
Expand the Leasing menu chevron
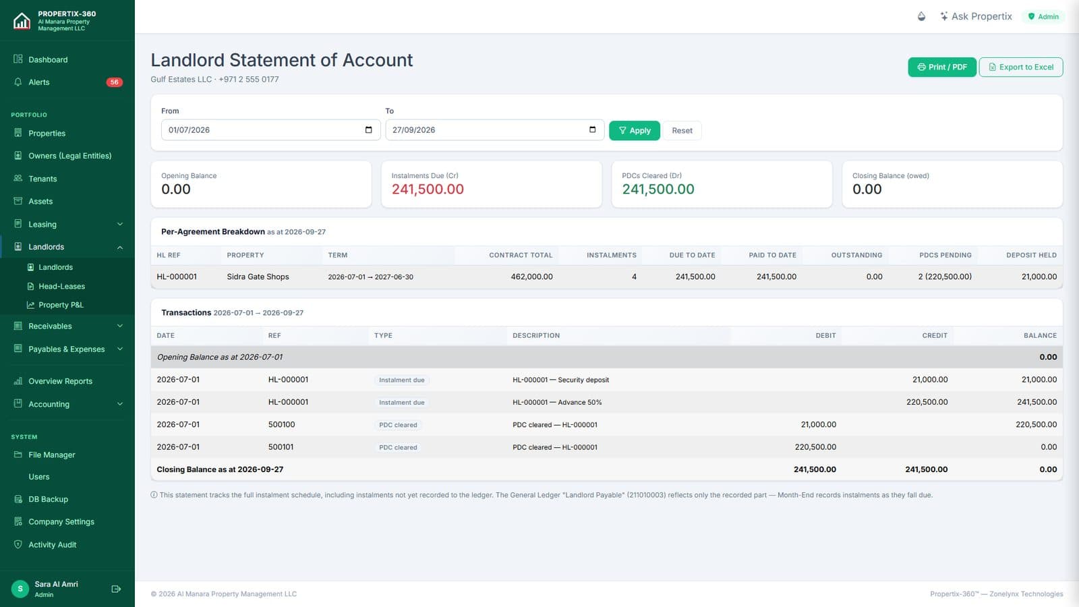(120, 224)
